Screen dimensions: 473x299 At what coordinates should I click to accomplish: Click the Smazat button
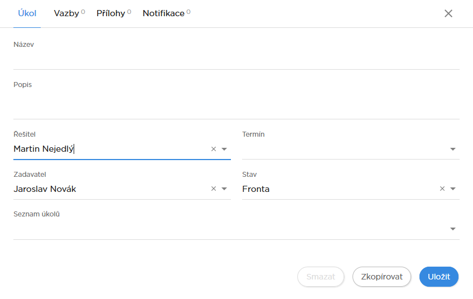pos(321,277)
